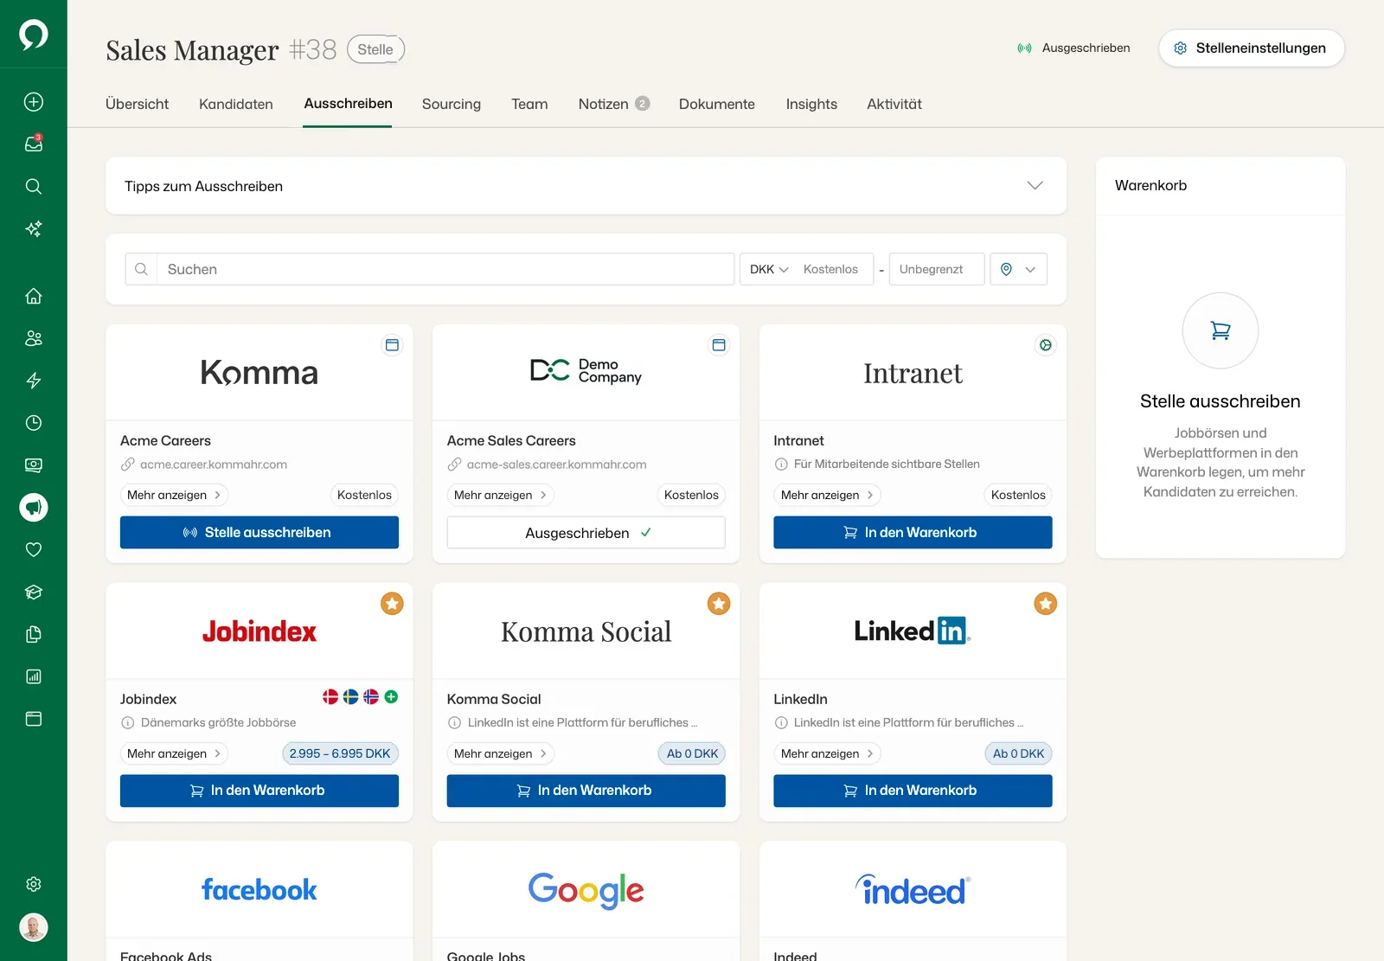
Task: Expand Mehr anzeigen on Intranet card
Action: click(827, 495)
